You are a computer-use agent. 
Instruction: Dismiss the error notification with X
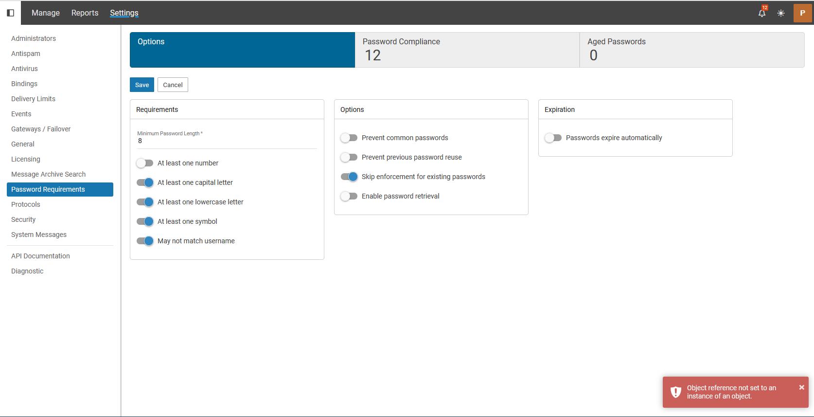(801, 387)
